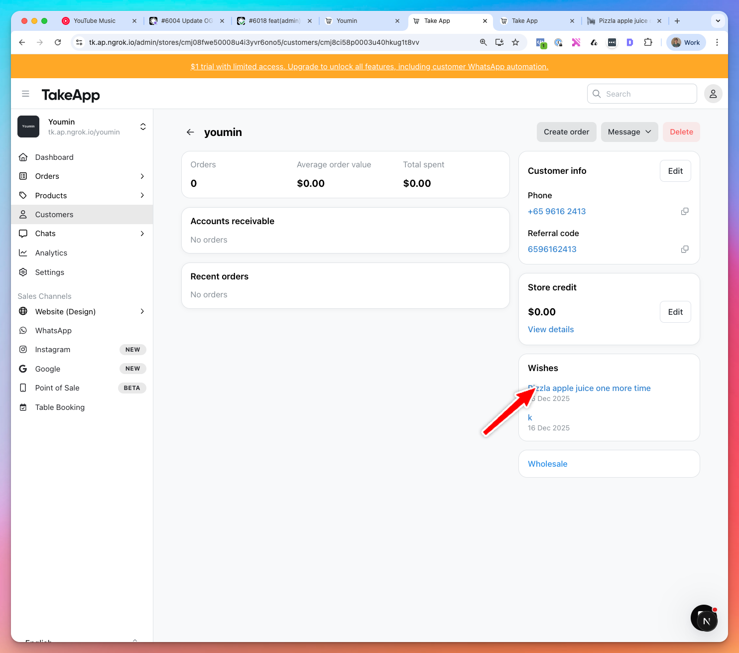Open the Wholesale link

[x=548, y=464]
